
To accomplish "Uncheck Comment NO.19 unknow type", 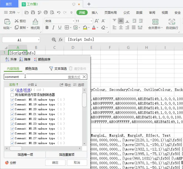I will (x=12, y=104).
